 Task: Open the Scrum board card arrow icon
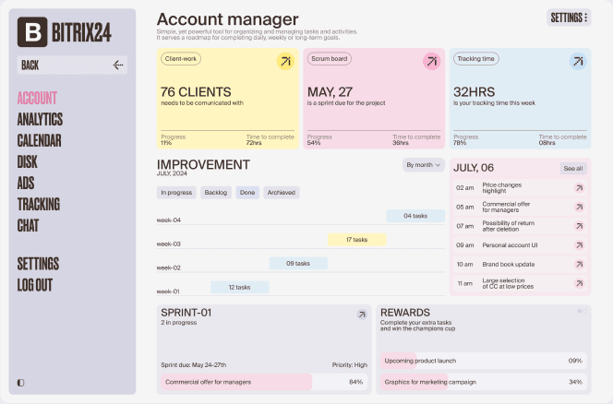tap(432, 61)
